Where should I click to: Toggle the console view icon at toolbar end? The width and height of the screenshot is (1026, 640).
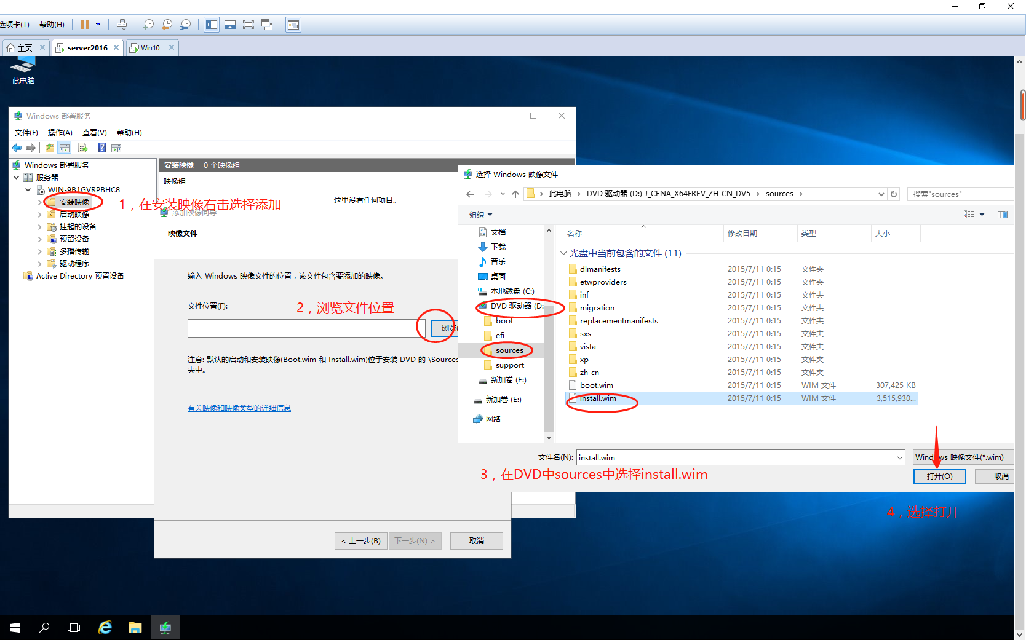pyautogui.click(x=293, y=25)
